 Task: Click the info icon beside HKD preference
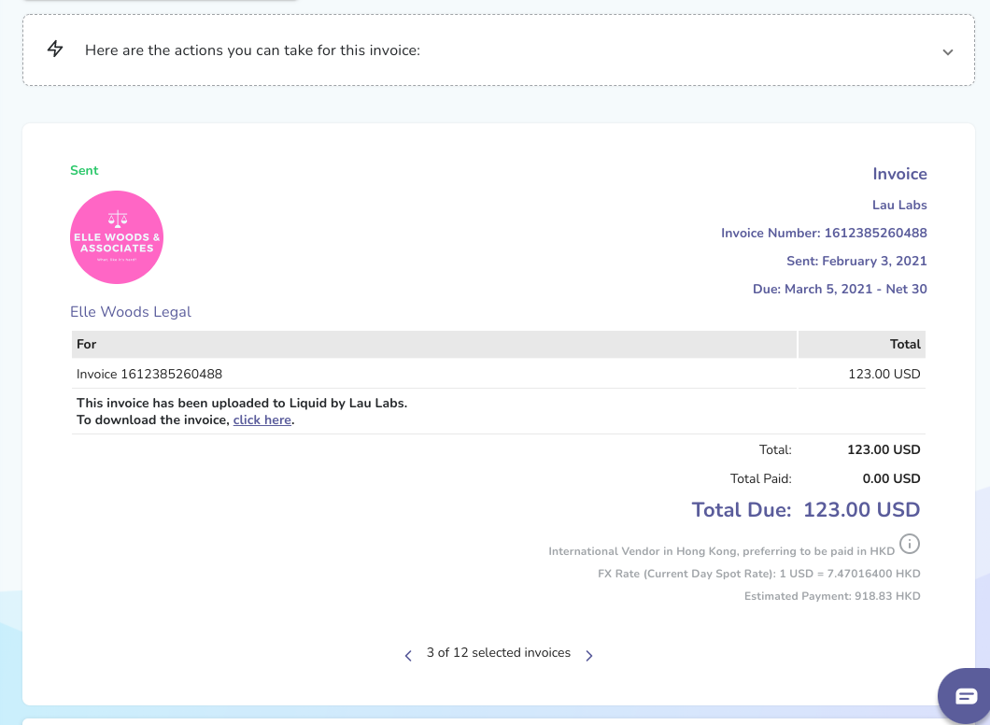(x=909, y=544)
